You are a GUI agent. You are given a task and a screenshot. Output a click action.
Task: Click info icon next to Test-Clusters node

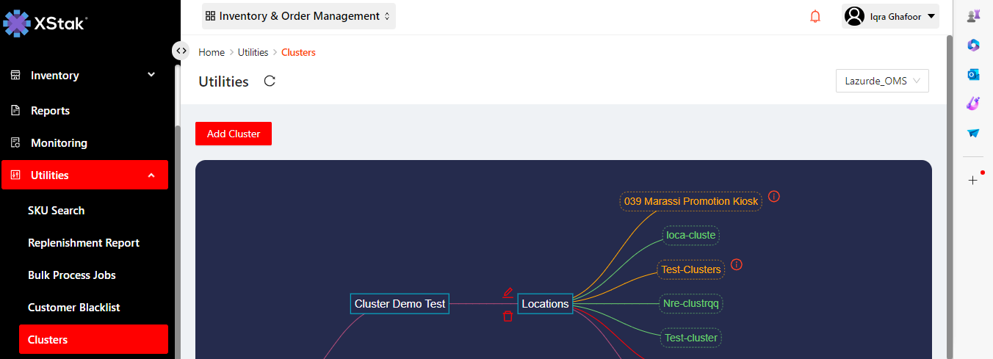click(x=737, y=264)
